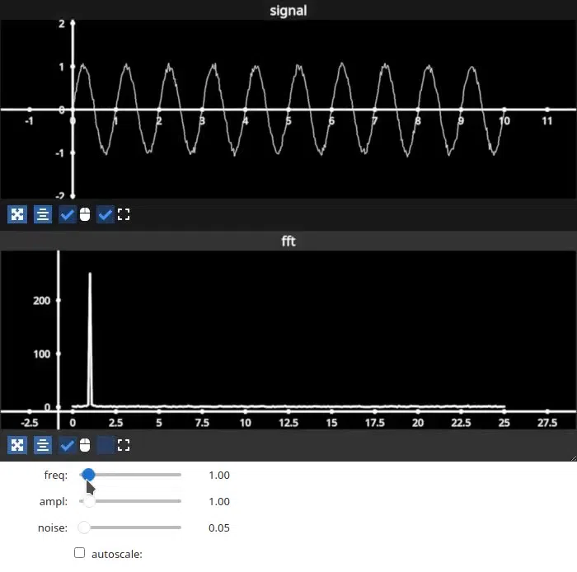Enable the autoscale checkbox
The image size is (577, 572).
click(80, 553)
